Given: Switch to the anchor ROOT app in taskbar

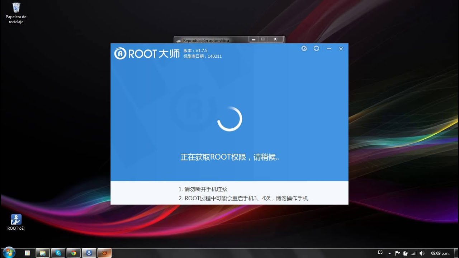Looking at the screenshot, I should click(89, 253).
